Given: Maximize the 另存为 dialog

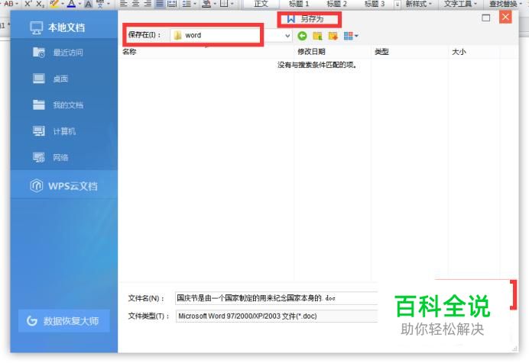Looking at the screenshot, I should [486, 18].
